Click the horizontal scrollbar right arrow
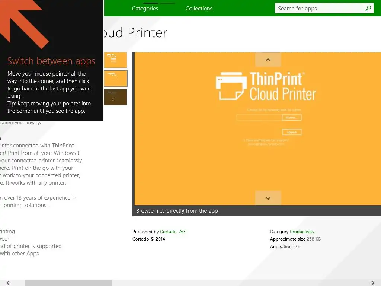The width and height of the screenshot is (381, 286). point(373,283)
